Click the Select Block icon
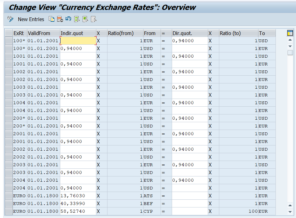The height and width of the screenshot is (218, 296). (85, 19)
